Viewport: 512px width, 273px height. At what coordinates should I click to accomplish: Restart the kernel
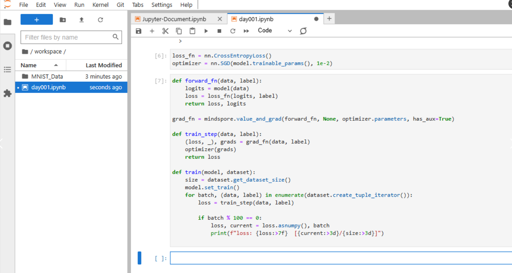[x=233, y=31]
